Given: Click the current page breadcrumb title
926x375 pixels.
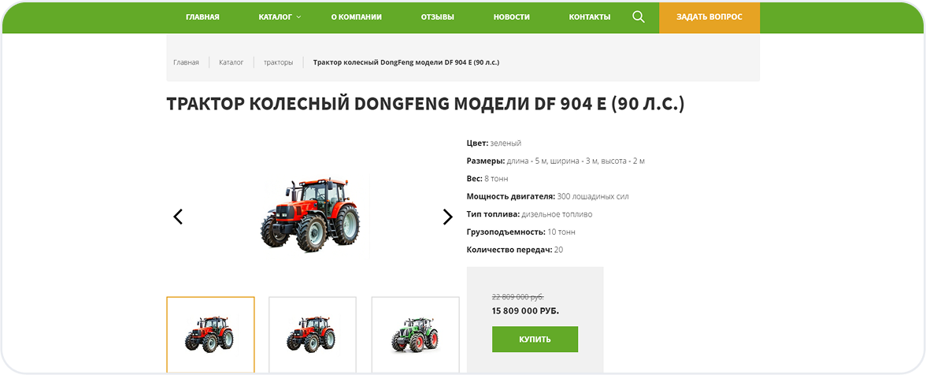Looking at the screenshot, I should tap(406, 62).
